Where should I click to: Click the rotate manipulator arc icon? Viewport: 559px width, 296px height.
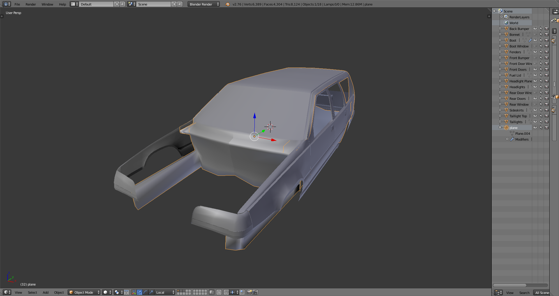coord(145,292)
